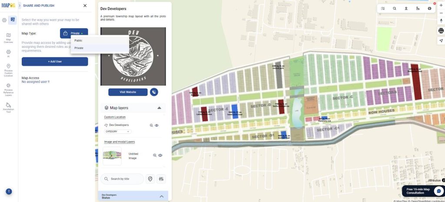Click the SECTOR -D label on map
Viewport: 445px width, 202px height.
point(261,106)
